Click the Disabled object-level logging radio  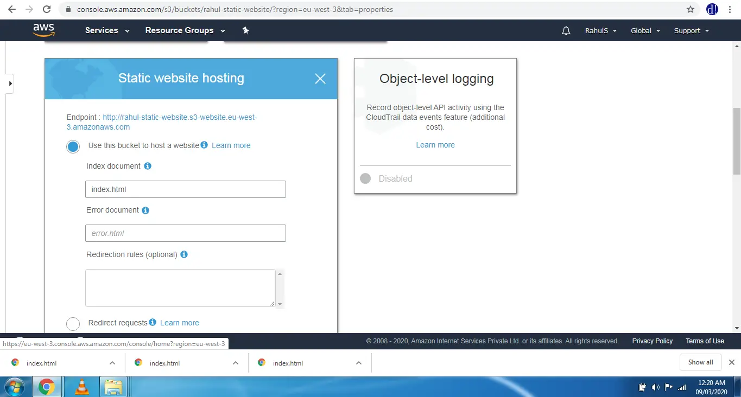click(x=365, y=178)
